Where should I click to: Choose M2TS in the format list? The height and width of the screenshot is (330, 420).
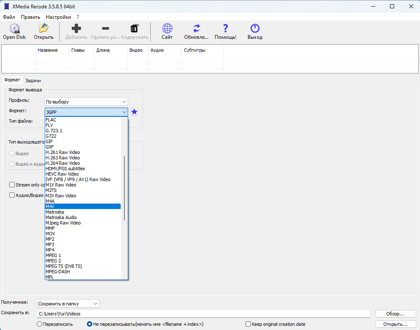[83, 190]
